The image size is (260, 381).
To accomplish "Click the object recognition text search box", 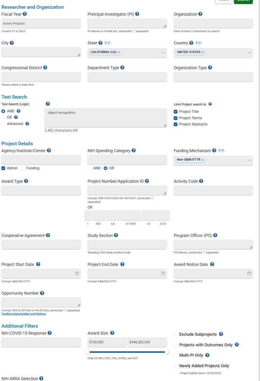I will pos(105,118).
